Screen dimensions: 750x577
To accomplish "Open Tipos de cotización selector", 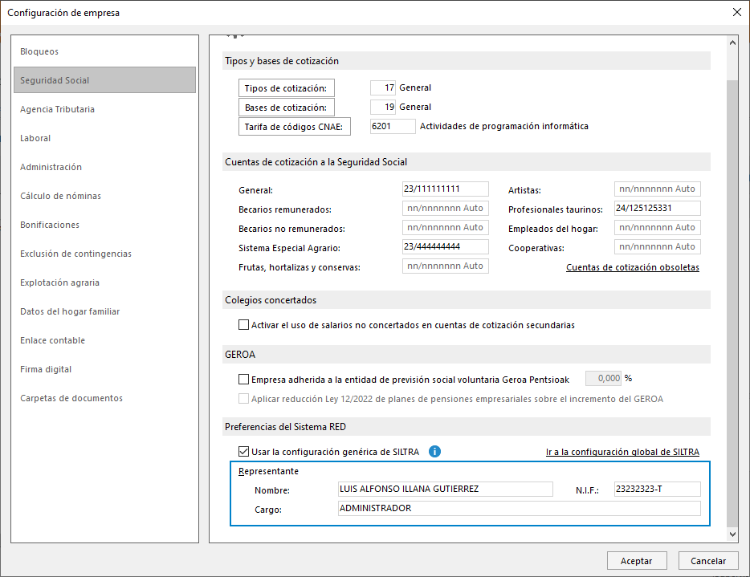I will pos(287,88).
